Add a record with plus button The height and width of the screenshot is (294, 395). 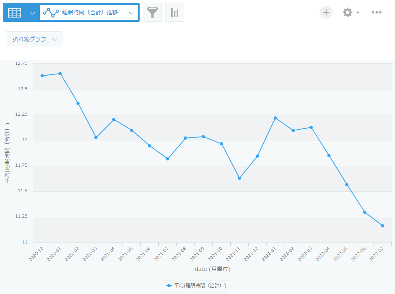[326, 12]
